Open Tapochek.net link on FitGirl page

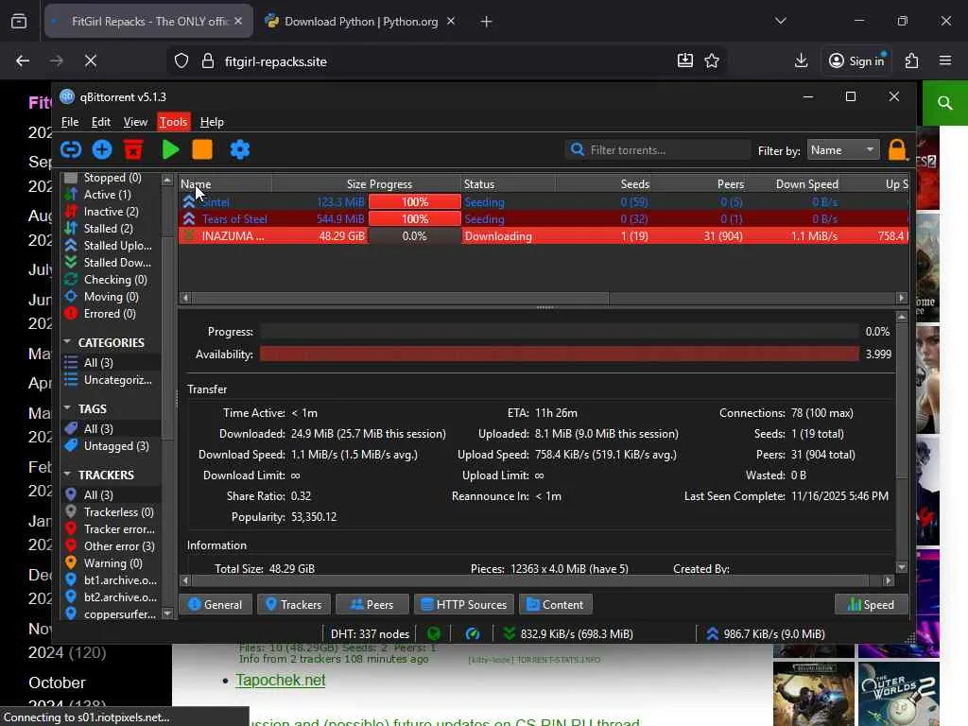pos(280,680)
